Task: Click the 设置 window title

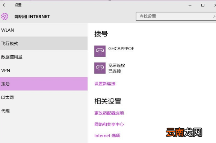Action: point(18,5)
